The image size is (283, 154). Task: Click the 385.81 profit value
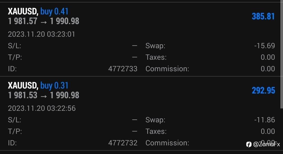[x=263, y=16]
